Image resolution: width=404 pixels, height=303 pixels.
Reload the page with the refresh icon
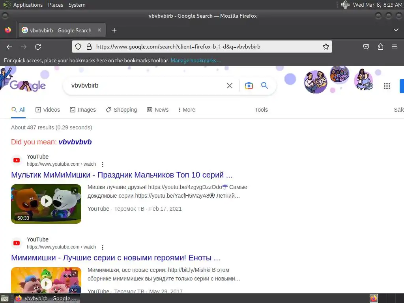(x=38, y=47)
